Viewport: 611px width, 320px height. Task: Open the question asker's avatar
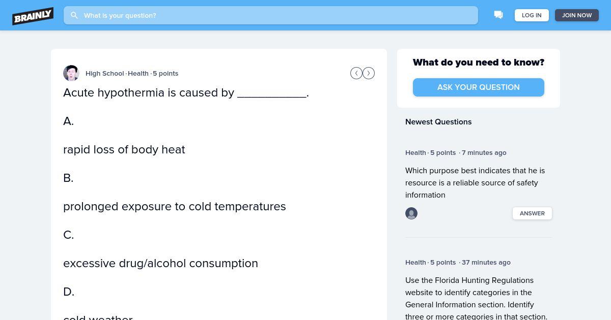coord(71,73)
